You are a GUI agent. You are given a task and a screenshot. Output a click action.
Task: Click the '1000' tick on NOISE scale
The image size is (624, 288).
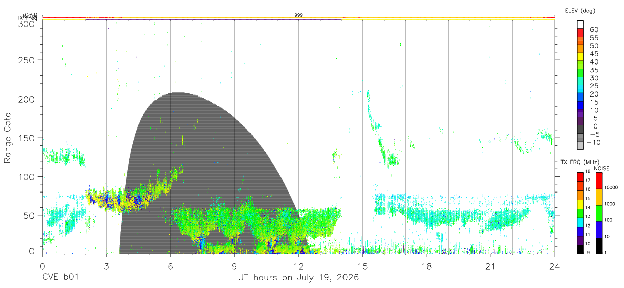(609, 204)
